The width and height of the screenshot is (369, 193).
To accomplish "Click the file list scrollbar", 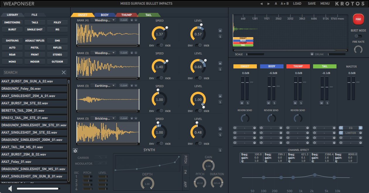I will (x=69, y=130).
